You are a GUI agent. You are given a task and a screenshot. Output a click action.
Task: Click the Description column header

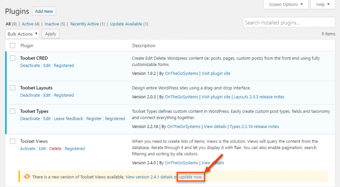pos(144,46)
